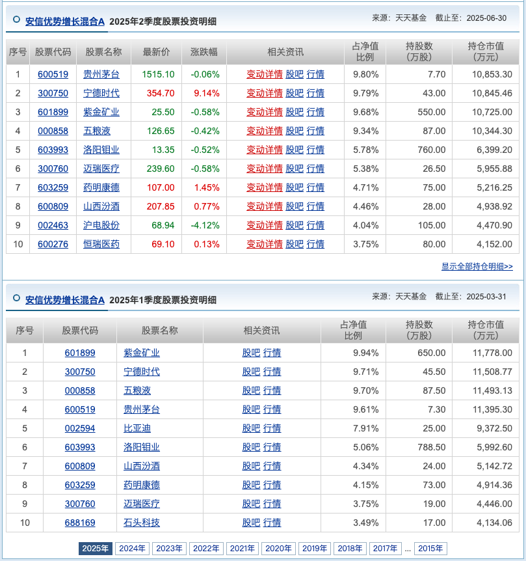526x561 pixels.
Task: Select 宁德时代 latest price 354.70
Action: click(x=161, y=93)
